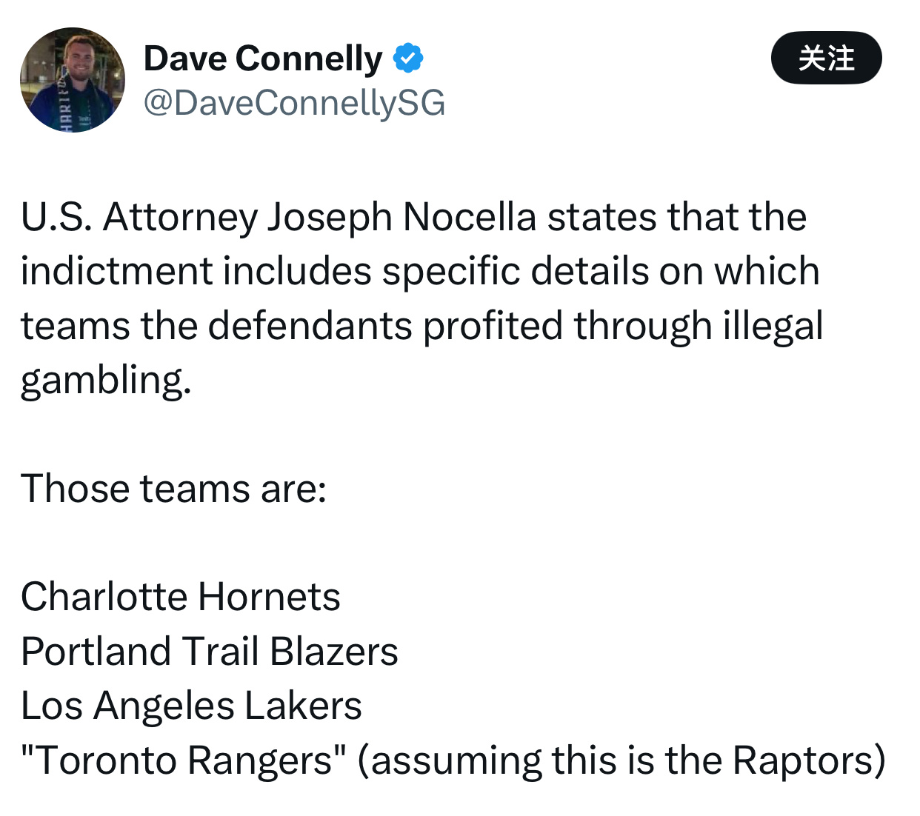This screenshot has height=816, width=920.
Task: Open Dave Connelly's profile picture
Action: [73, 80]
